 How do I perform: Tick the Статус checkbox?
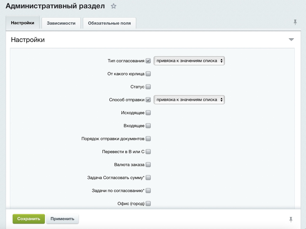click(x=148, y=87)
